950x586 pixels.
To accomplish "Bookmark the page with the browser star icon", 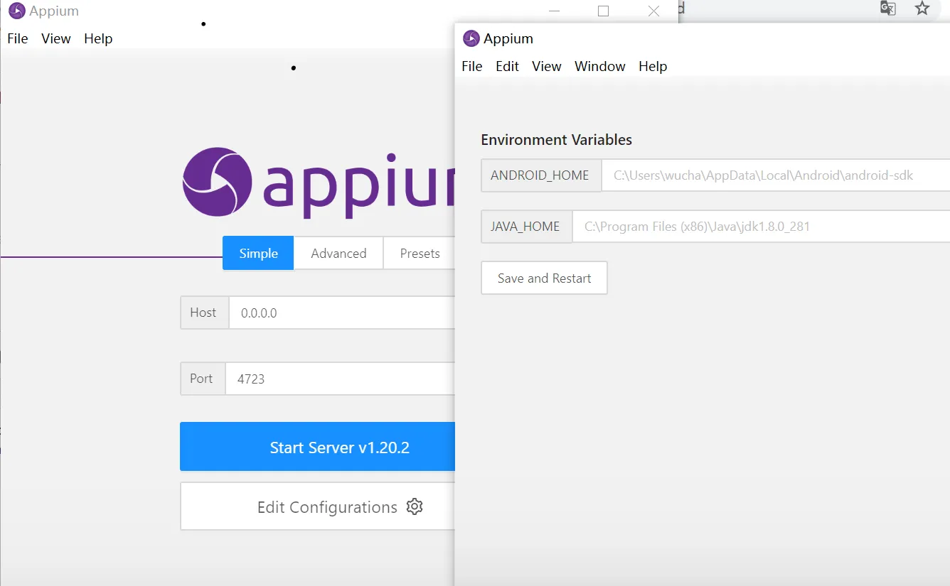I will pos(922,8).
